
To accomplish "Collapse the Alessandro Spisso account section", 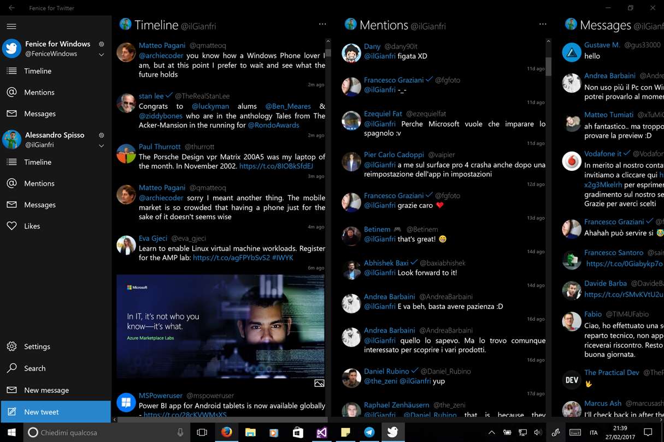I will coord(101,146).
